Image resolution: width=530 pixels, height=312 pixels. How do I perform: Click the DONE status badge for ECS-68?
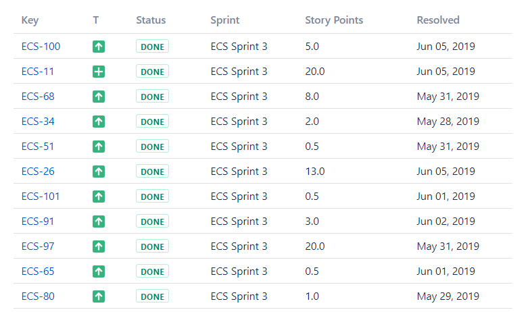click(x=152, y=97)
